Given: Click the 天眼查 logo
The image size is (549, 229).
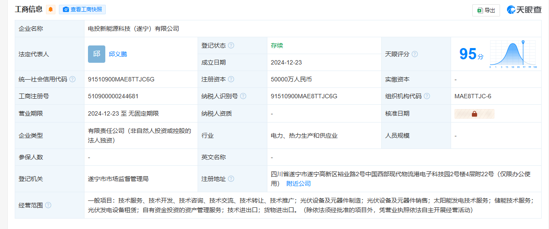Looking at the screenshot, I should tap(524, 10).
